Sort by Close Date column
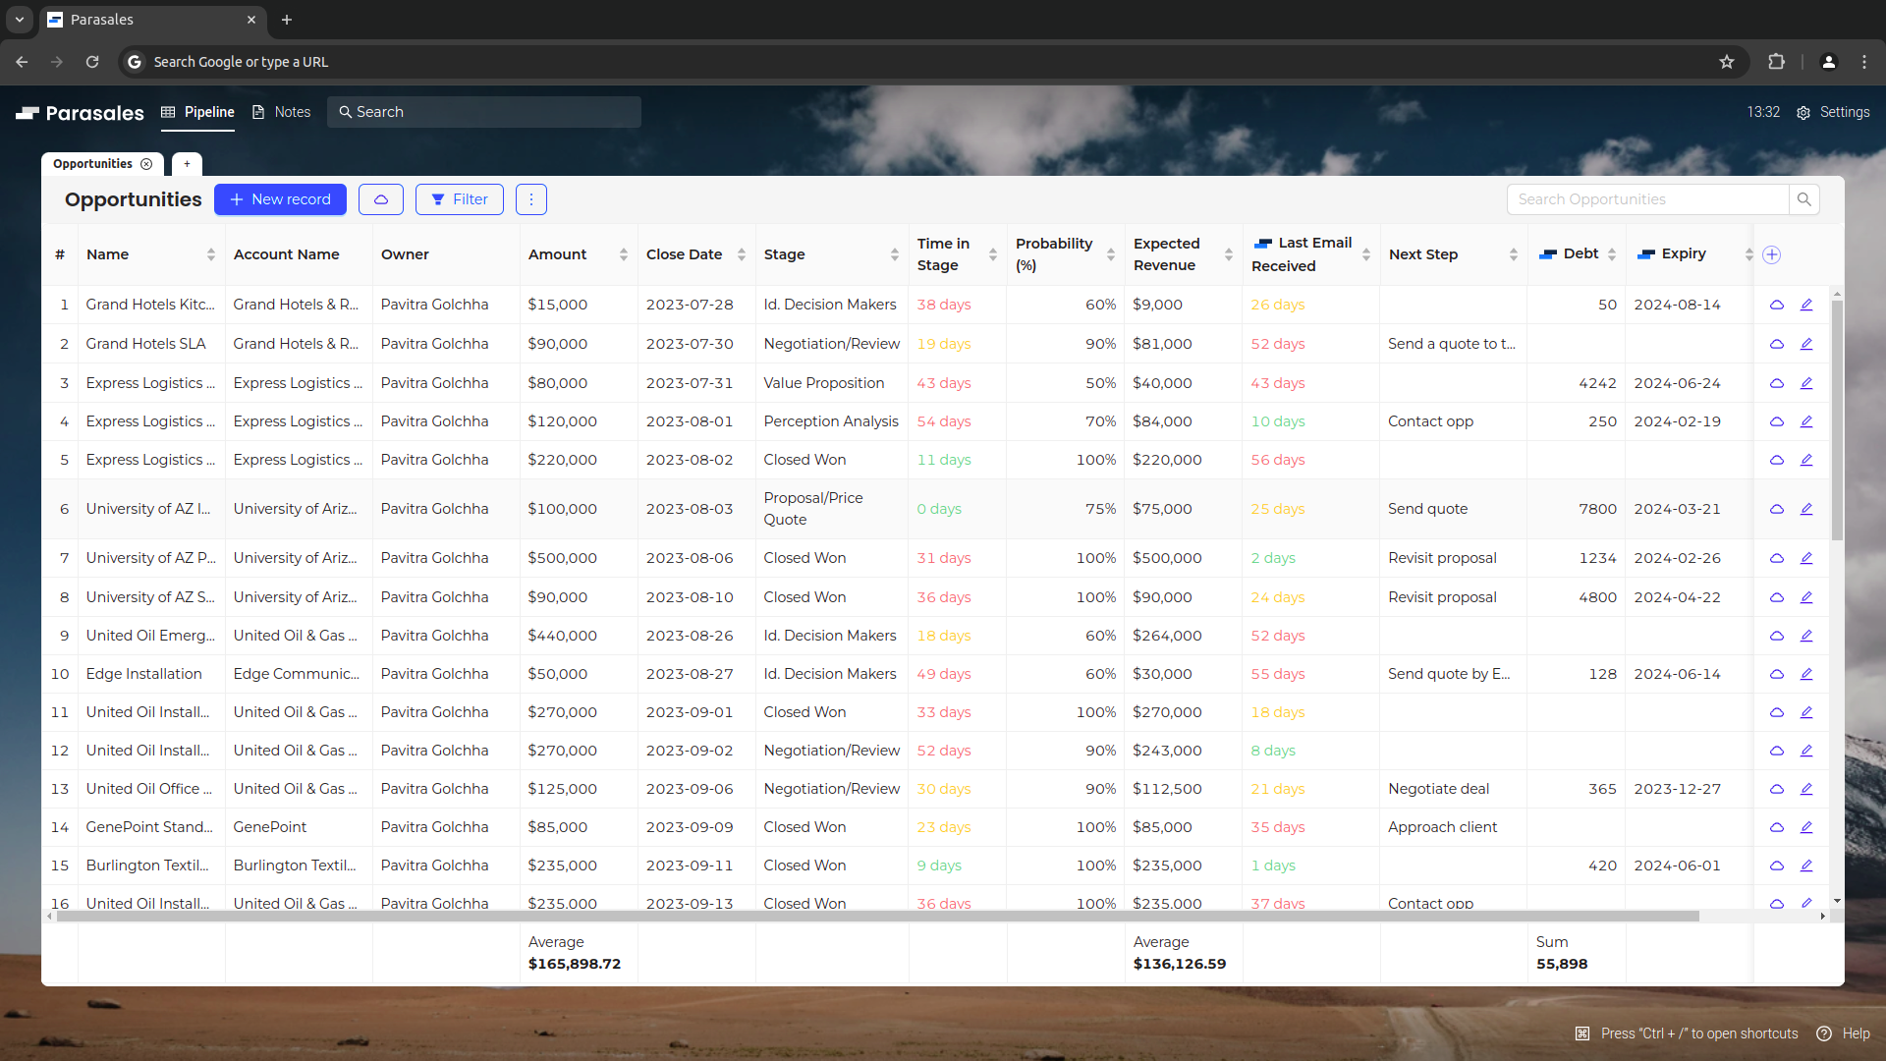 (x=742, y=254)
